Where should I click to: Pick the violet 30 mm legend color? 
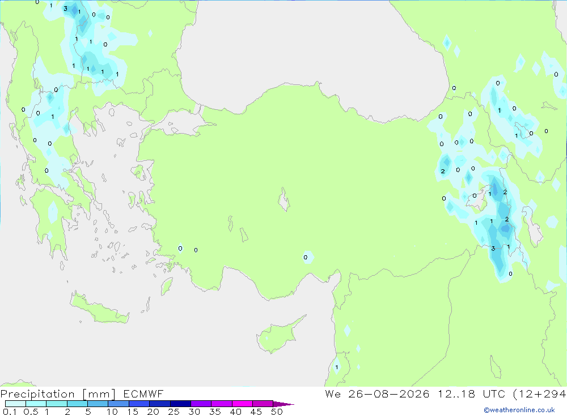tap(201, 404)
